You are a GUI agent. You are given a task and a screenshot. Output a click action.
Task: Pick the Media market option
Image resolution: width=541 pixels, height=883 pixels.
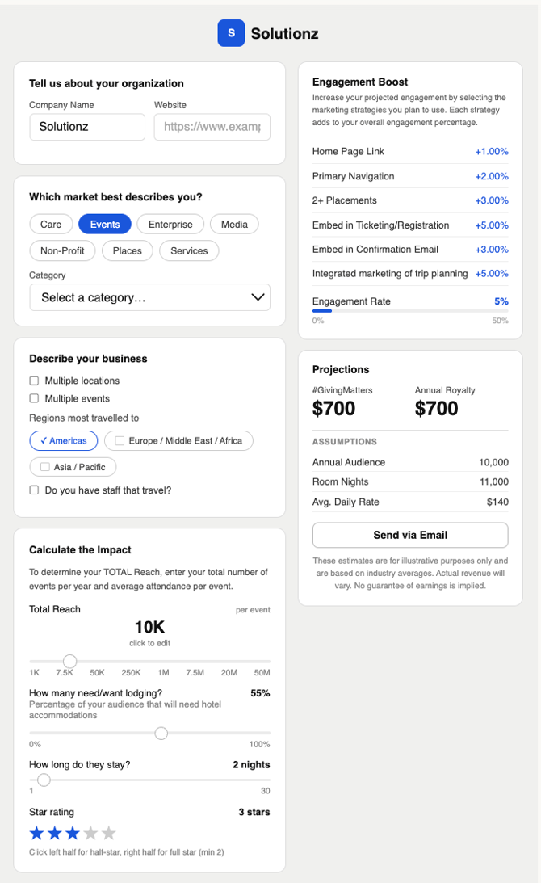(x=234, y=225)
